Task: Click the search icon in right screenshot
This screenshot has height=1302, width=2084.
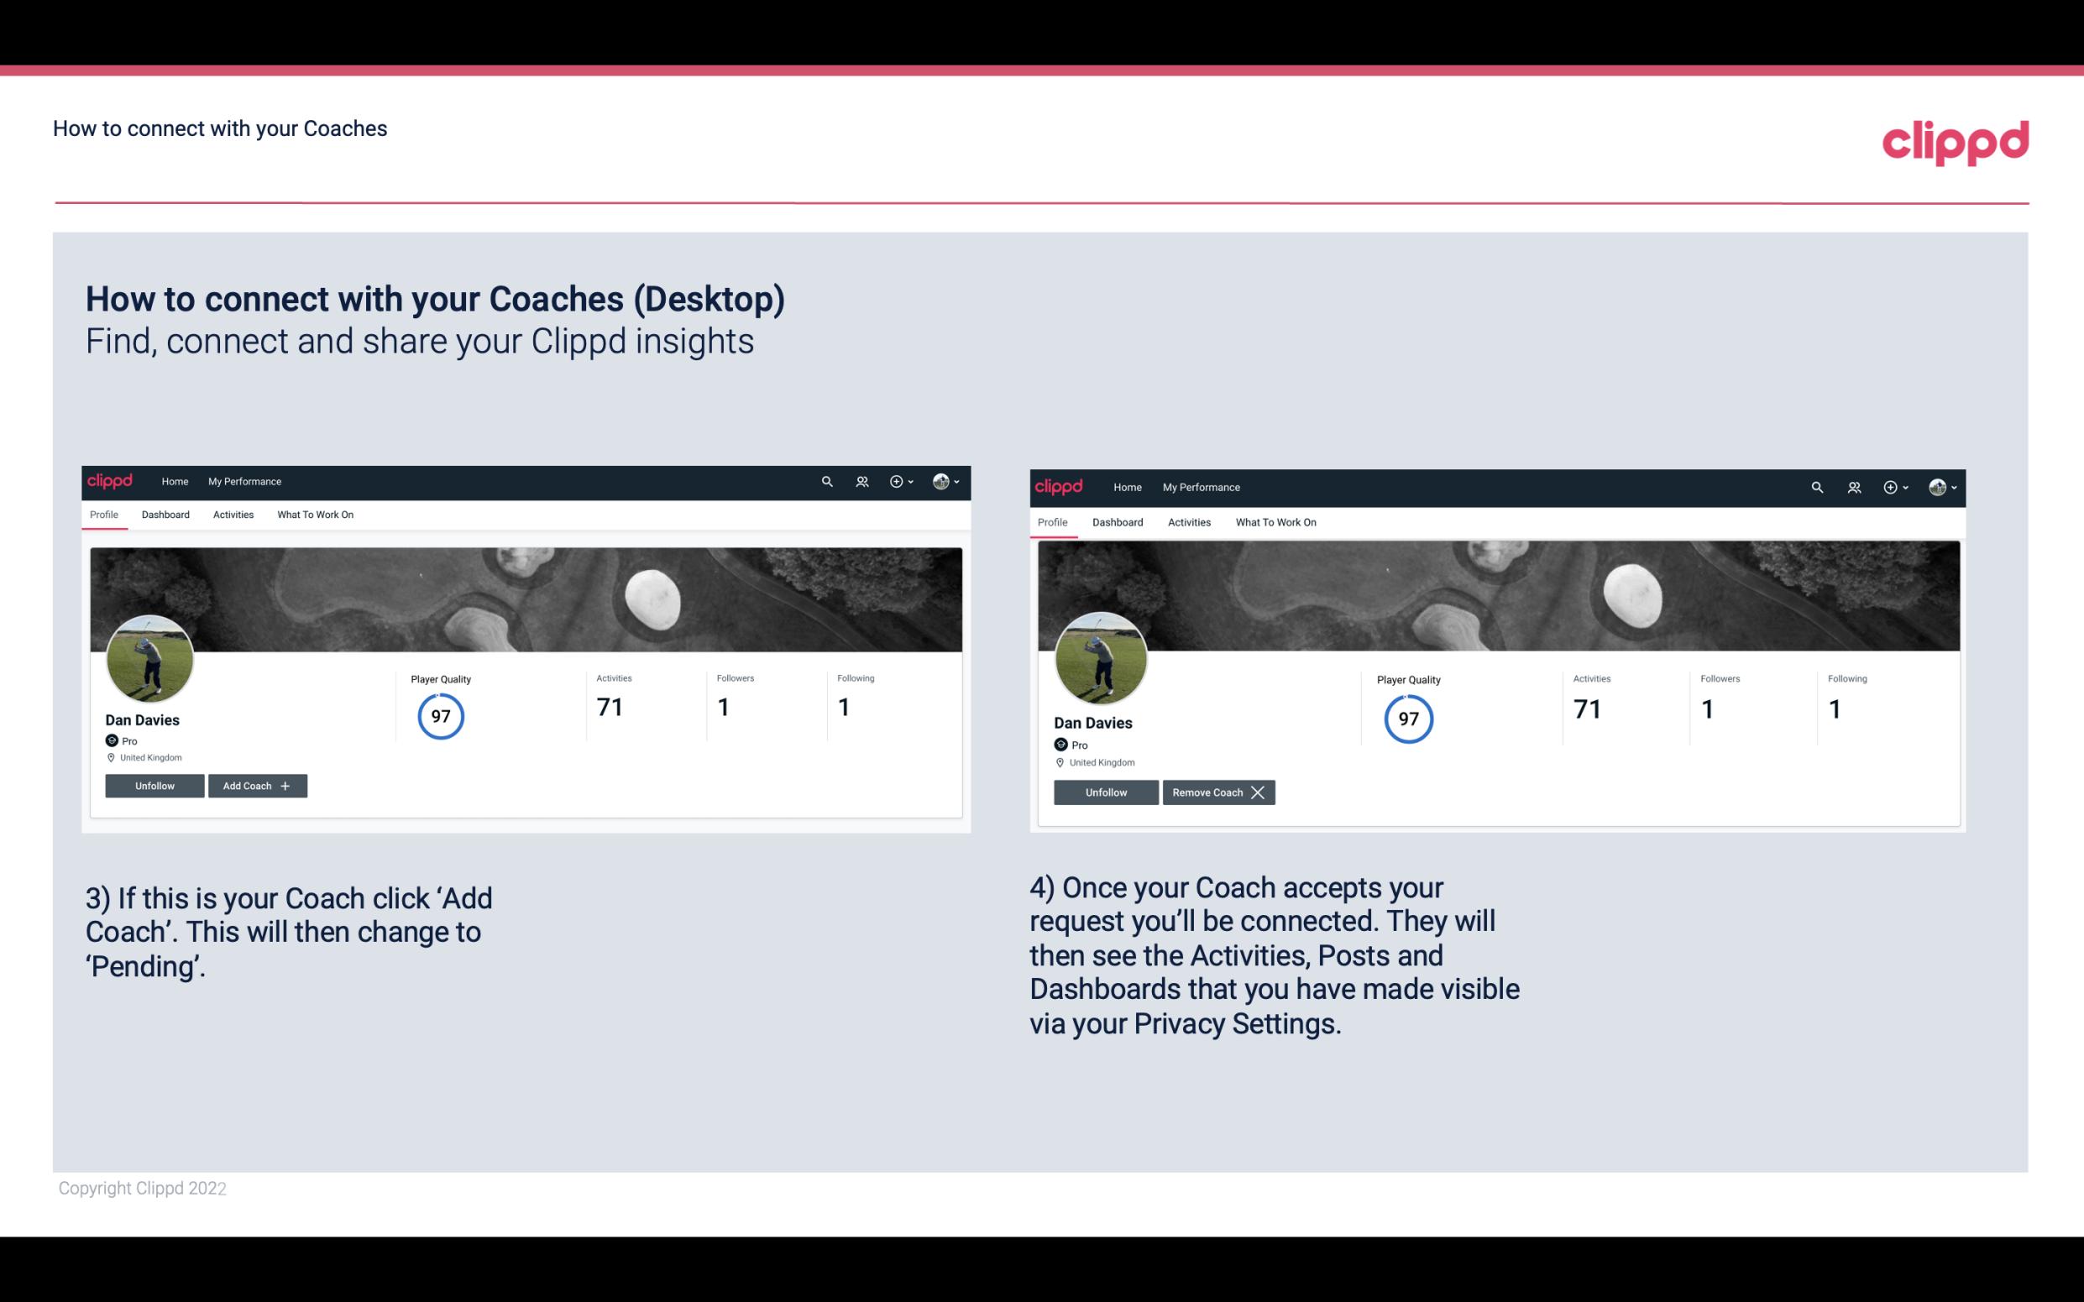Action: [1815, 486]
